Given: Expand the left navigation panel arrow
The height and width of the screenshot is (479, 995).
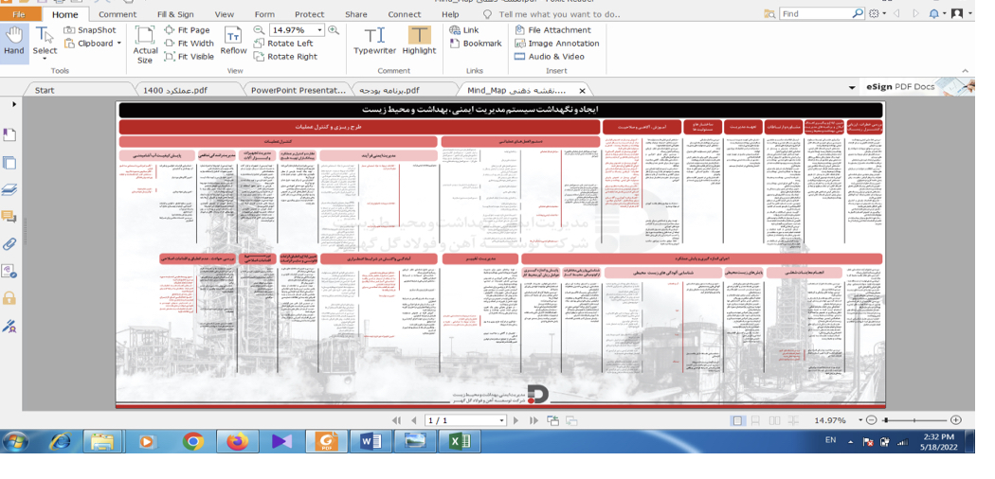Looking at the screenshot, I should pos(14,104).
